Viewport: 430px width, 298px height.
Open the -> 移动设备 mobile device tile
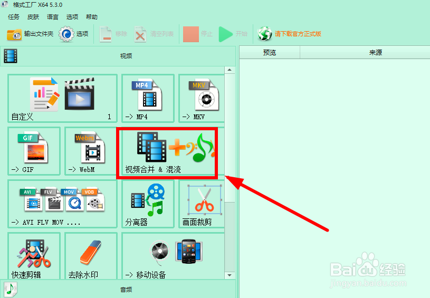pyautogui.click(x=173, y=256)
